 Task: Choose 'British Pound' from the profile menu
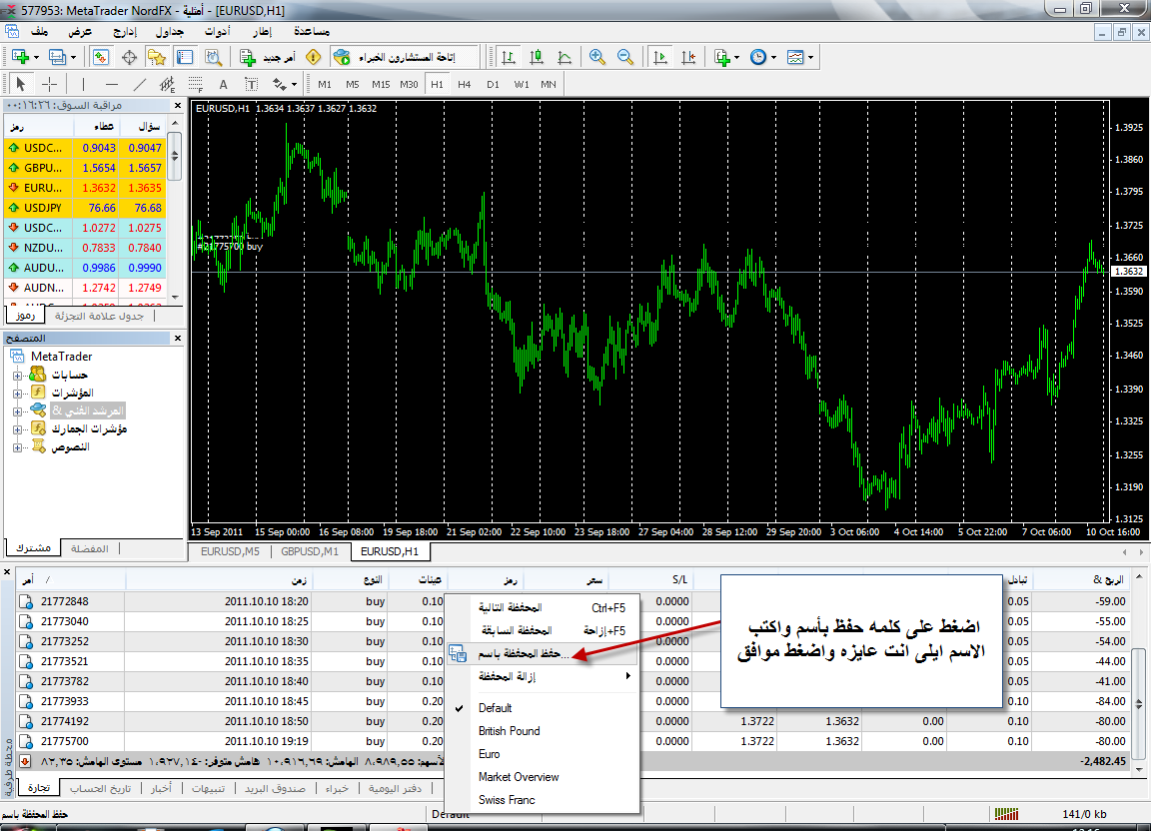pyautogui.click(x=509, y=730)
